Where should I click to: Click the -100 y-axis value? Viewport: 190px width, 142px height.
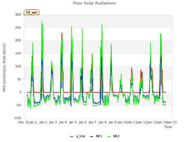(x=18, y=118)
